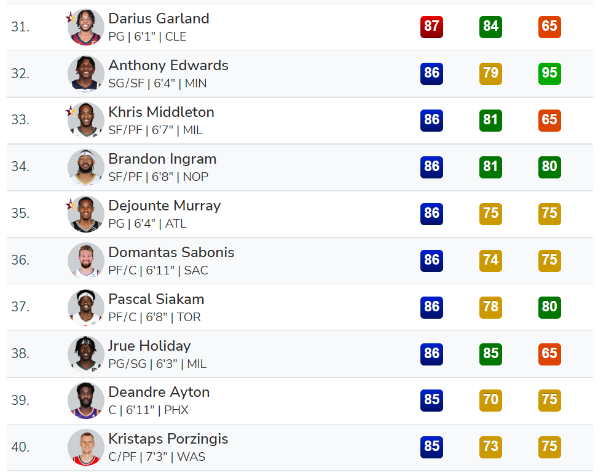Screen dimensions: 598x475
Task: Click Anthony Edwards' bright green 95 badge
Action: click(x=549, y=73)
